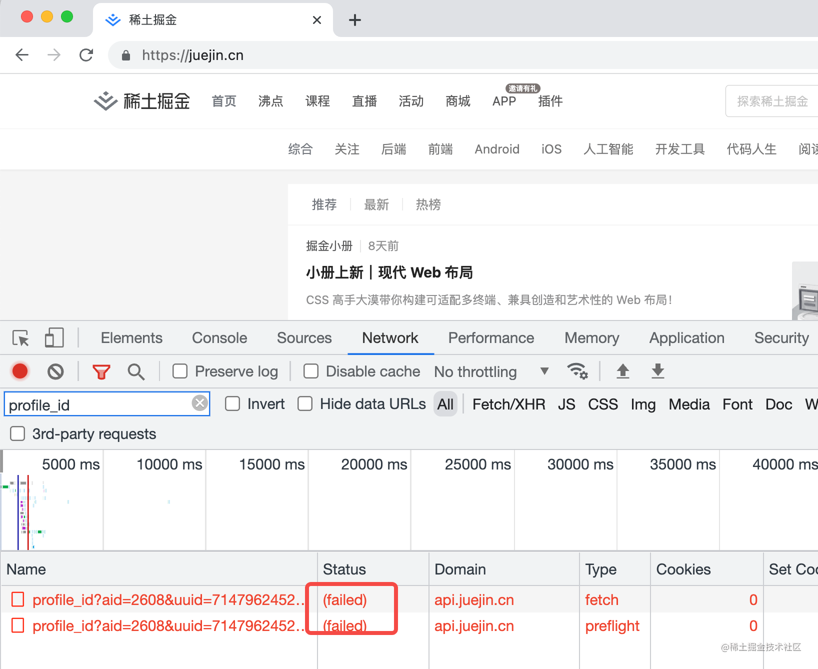Open 沸点 in the site nav

pos(270,101)
